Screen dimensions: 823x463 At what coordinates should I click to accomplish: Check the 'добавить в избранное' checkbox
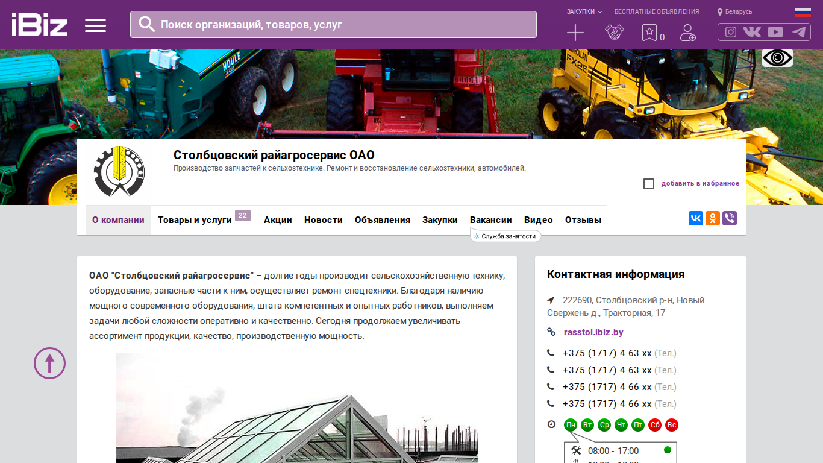649,184
